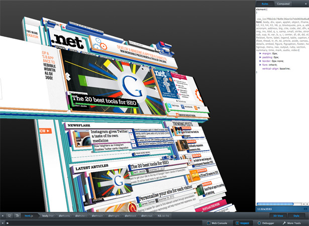Toggle the 3D View button

tap(278, 216)
